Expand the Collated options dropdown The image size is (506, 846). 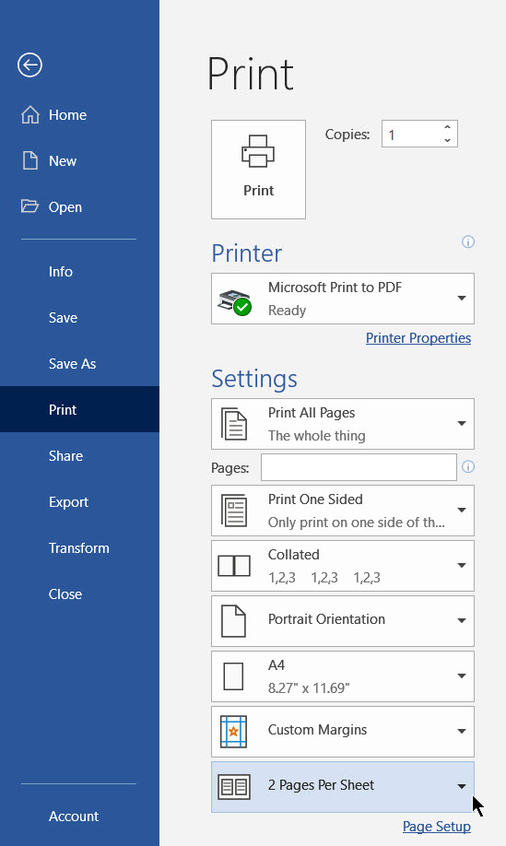click(343, 566)
